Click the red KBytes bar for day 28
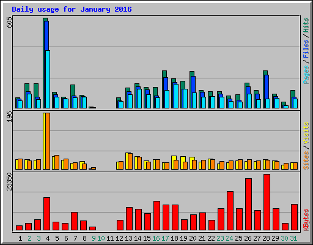 point(267,202)
